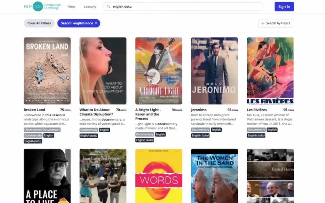Viewport: 325px width, 203px height.
Task: Click the magnifier icon in search bar
Action: click(x=108, y=7)
